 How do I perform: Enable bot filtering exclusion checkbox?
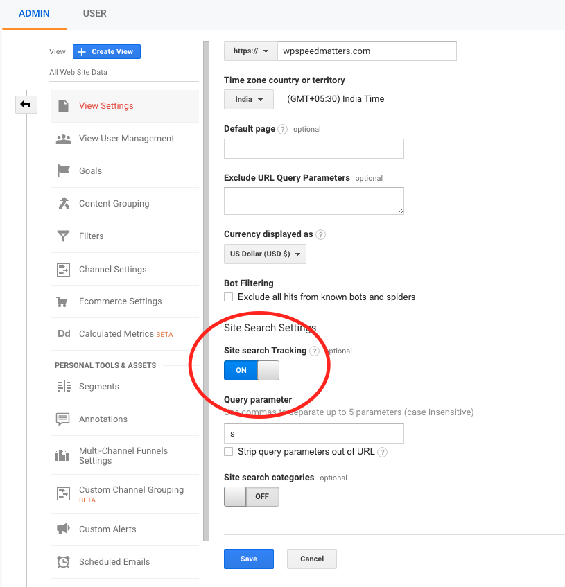[x=229, y=297]
